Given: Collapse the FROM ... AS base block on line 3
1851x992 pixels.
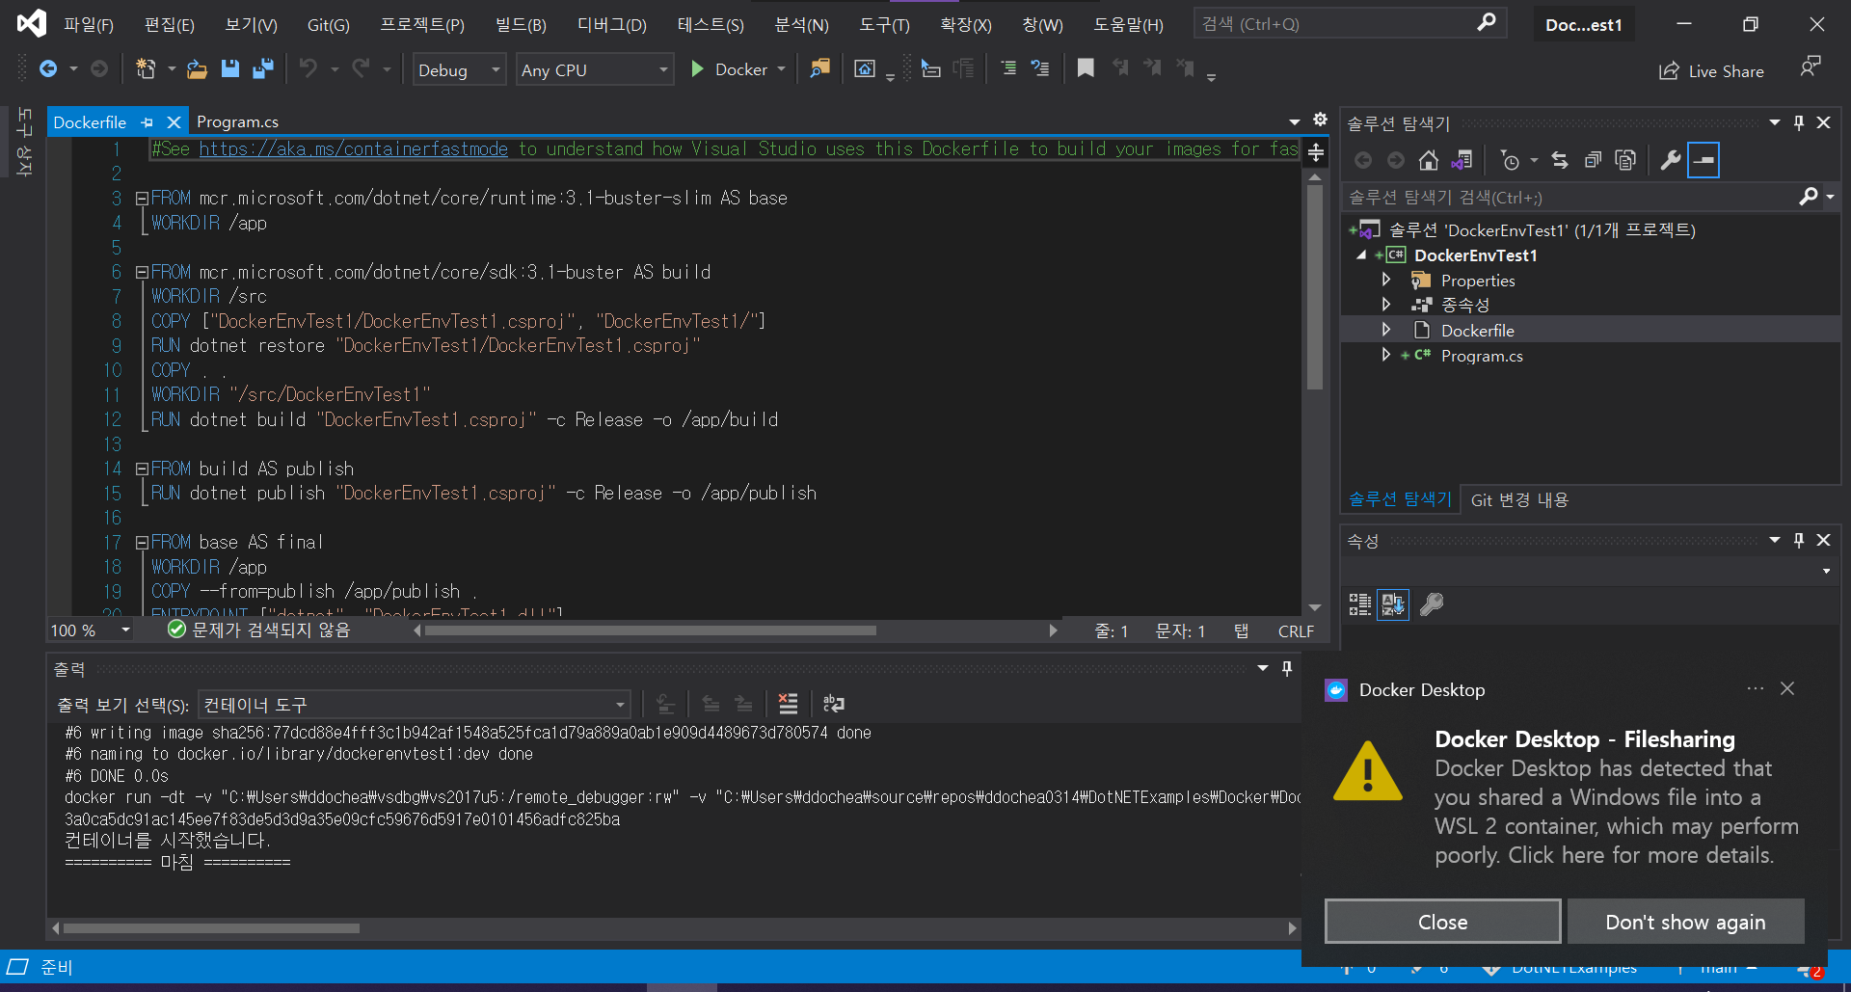Looking at the screenshot, I should (x=141, y=199).
